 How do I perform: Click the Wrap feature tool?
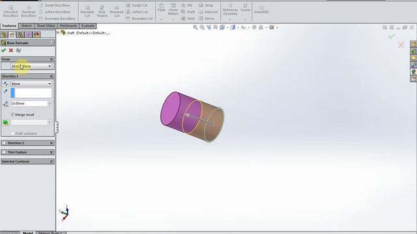point(206,5)
